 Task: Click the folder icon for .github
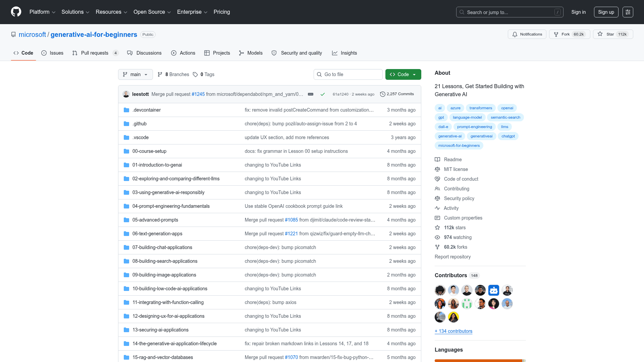coord(126,124)
